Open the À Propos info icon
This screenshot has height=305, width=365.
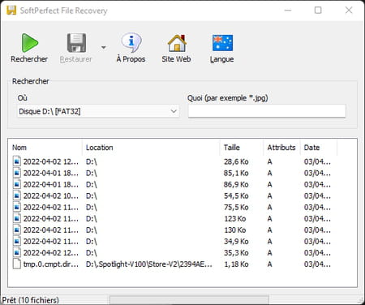(x=131, y=43)
